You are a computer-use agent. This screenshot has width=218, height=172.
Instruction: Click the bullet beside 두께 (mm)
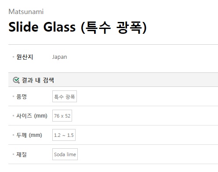(x=13, y=135)
